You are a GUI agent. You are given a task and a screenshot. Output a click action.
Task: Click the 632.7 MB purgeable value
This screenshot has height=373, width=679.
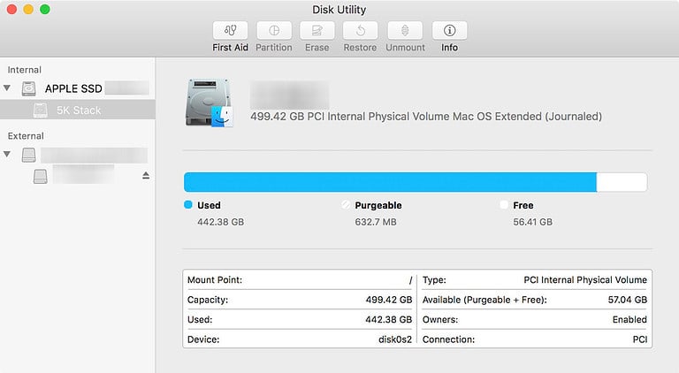(376, 222)
